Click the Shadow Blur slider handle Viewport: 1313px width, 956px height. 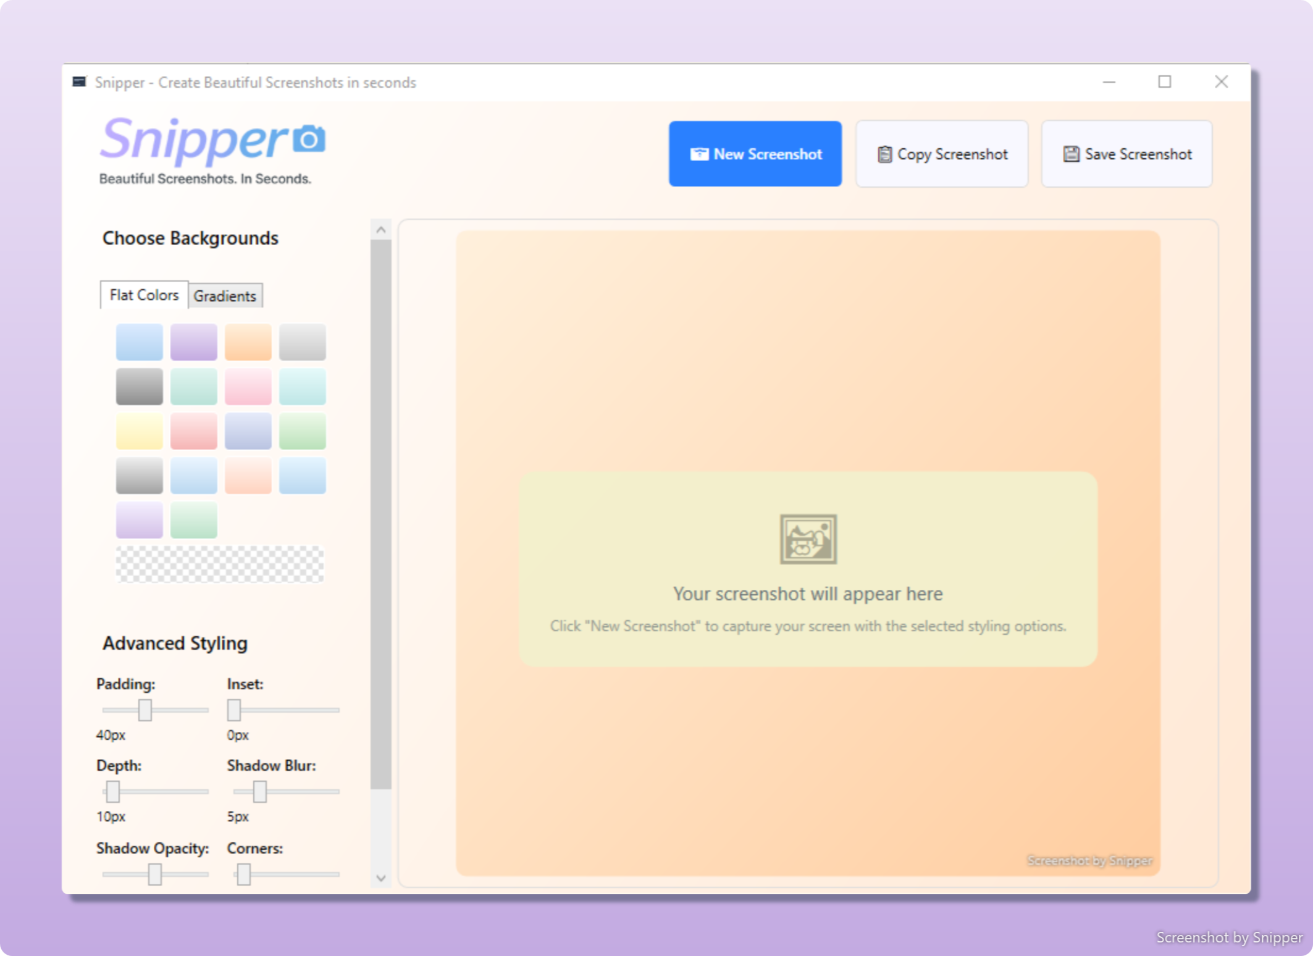260,791
